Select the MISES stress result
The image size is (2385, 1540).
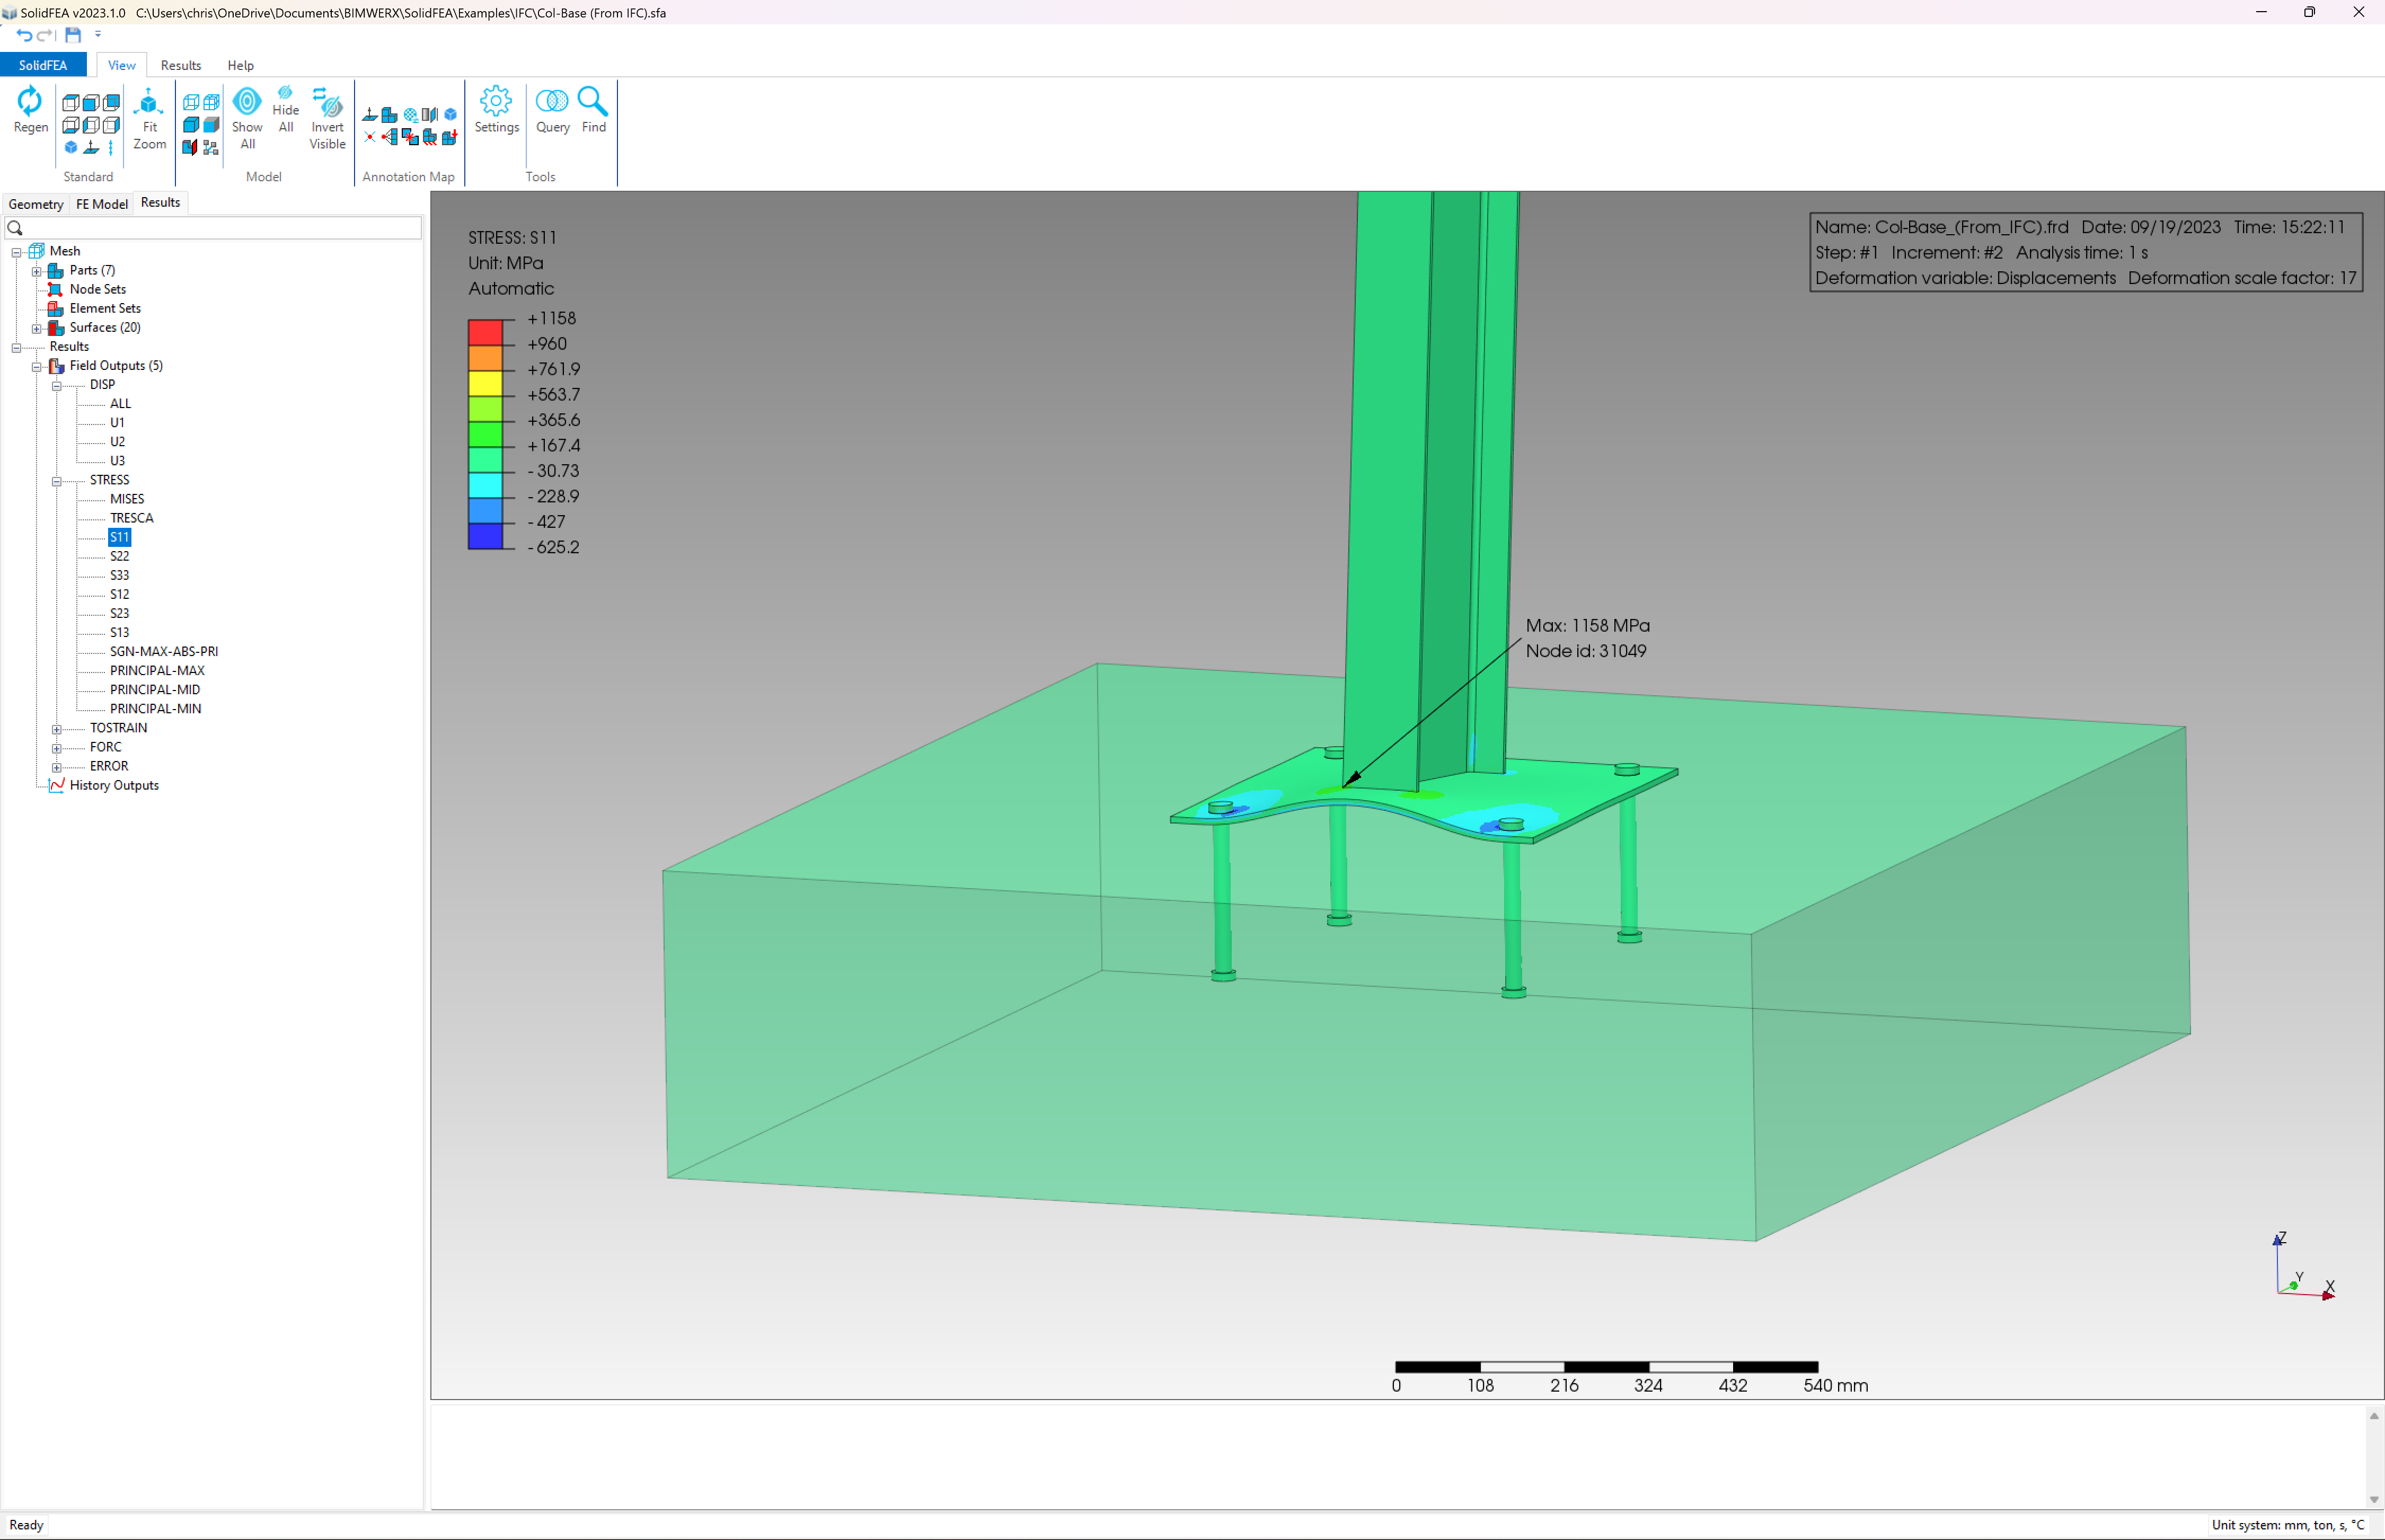[127, 499]
